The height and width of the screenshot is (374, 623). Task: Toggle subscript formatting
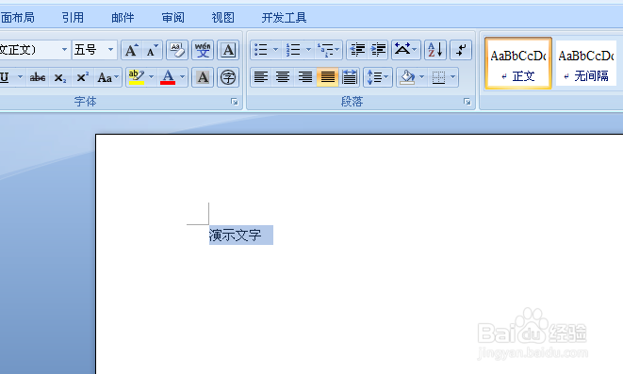[x=60, y=77]
